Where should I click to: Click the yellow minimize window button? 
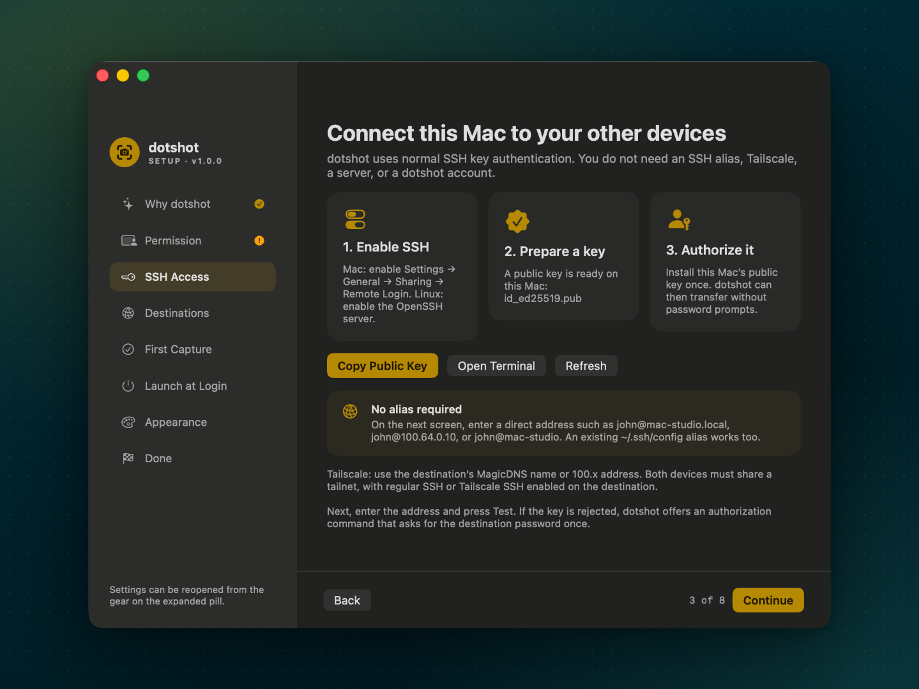coord(123,75)
